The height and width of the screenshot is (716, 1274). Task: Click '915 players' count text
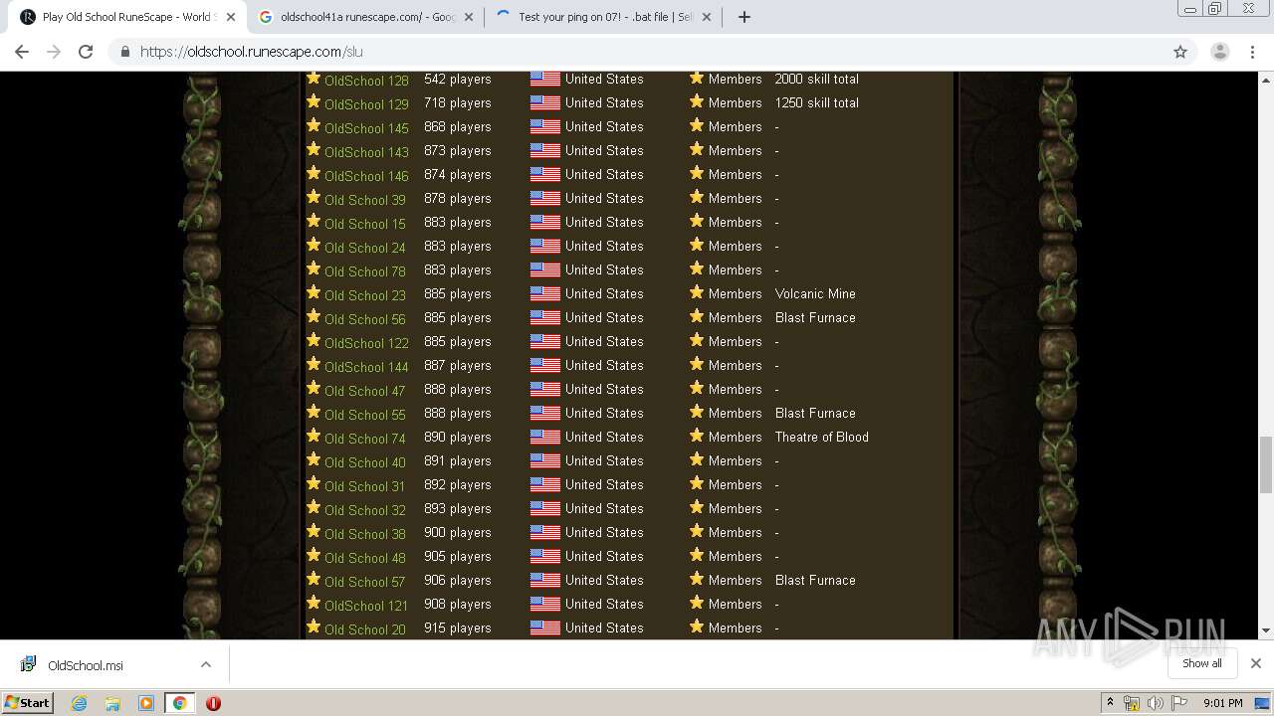coord(458,627)
